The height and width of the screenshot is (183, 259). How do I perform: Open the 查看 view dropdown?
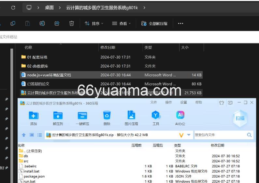pos(121,23)
